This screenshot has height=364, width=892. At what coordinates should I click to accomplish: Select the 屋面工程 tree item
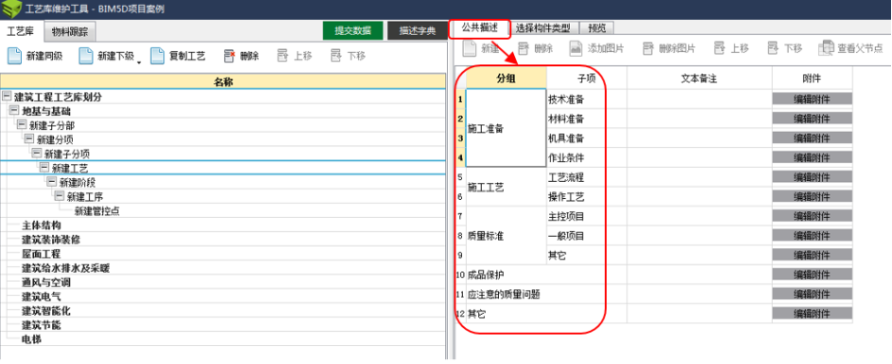coord(41,254)
